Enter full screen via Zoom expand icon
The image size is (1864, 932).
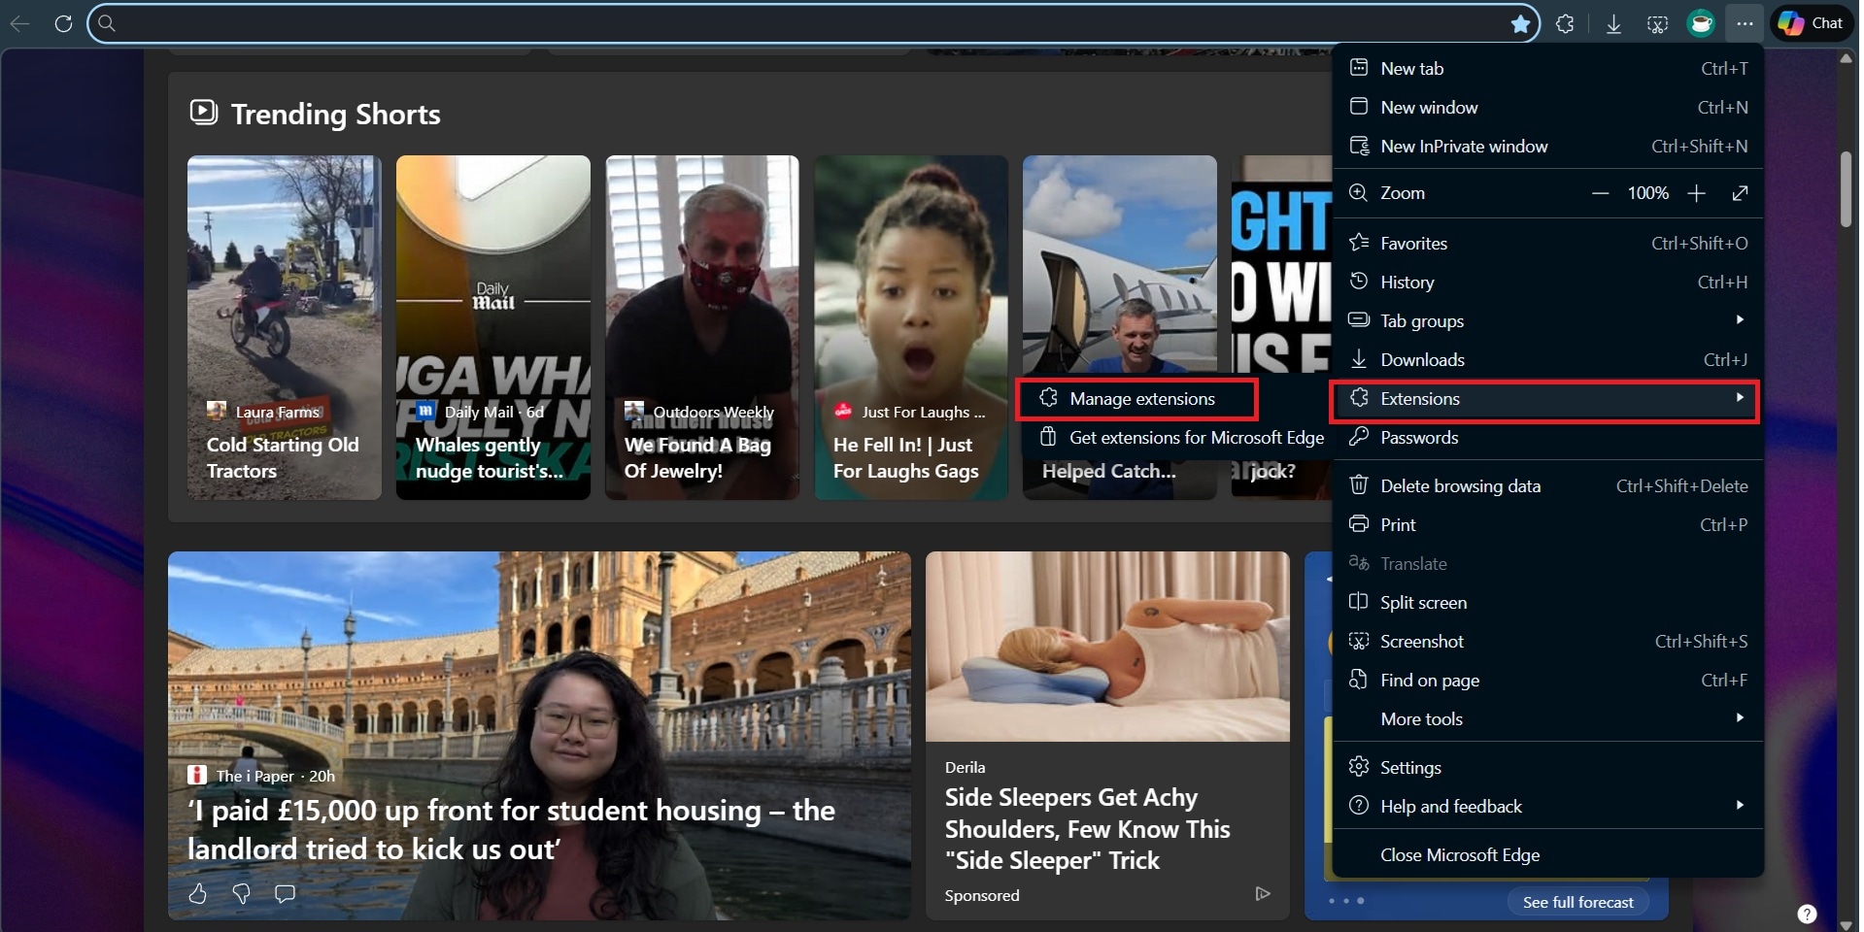1740,193
